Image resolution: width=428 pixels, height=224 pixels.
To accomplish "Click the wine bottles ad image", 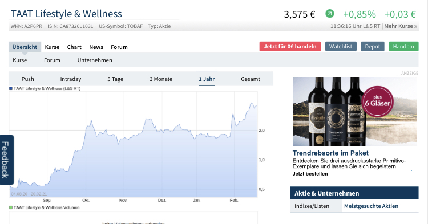I will pyautogui.click(x=354, y=112).
